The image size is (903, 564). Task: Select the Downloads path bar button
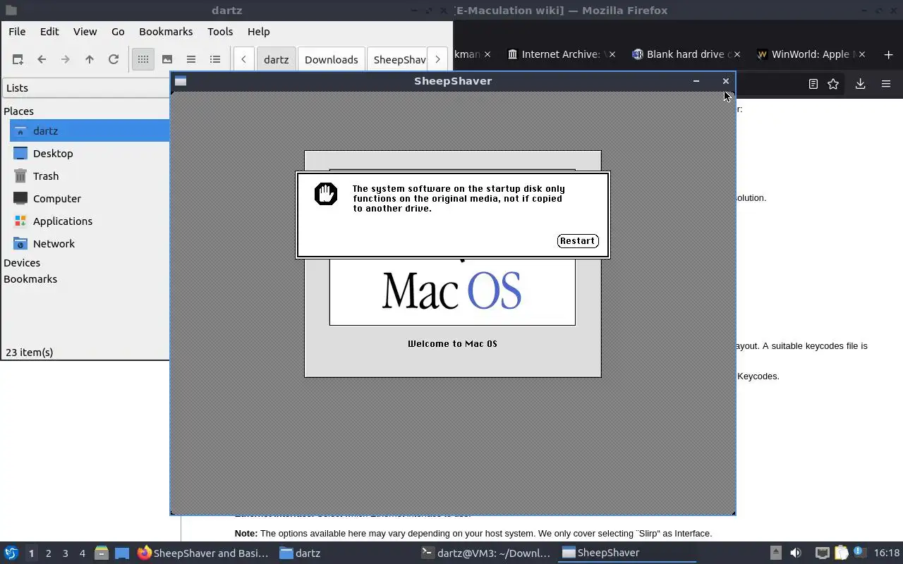[332, 60]
